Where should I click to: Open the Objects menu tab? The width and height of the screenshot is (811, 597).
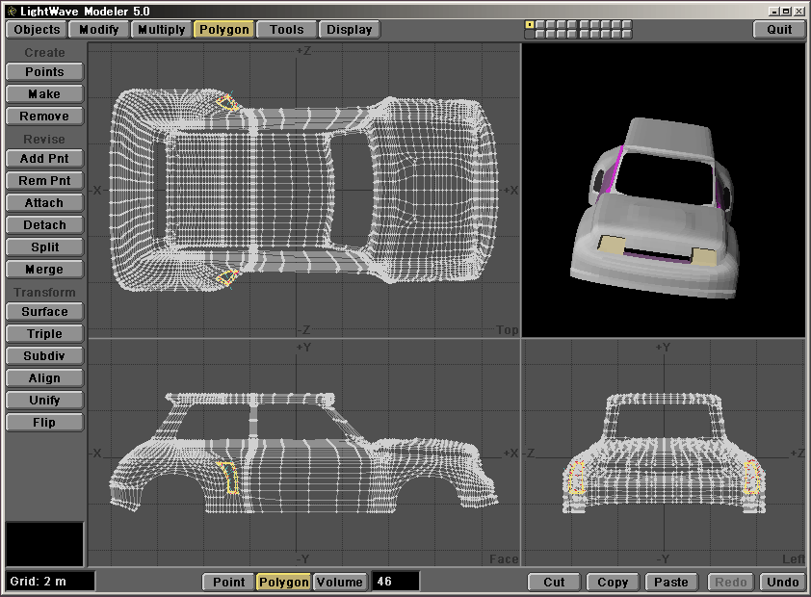38,29
